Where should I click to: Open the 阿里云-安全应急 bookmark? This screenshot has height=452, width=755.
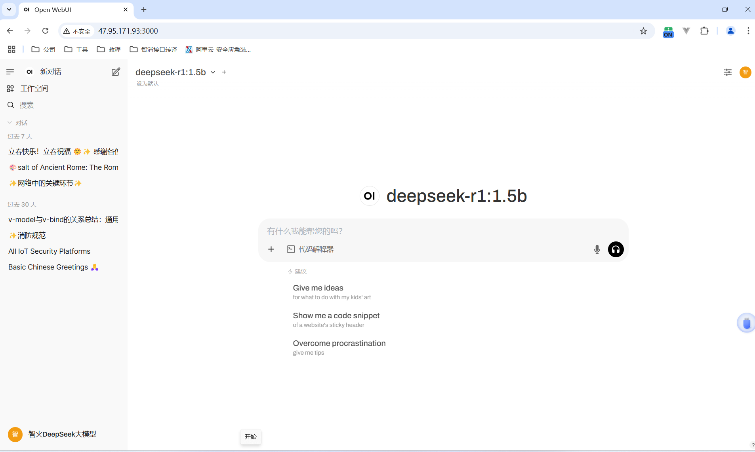pyautogui.click(x=218, y=49)
